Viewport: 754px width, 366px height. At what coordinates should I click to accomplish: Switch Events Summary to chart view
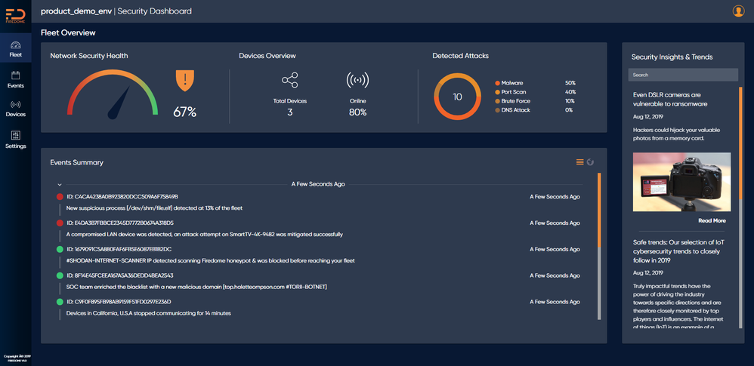(x=591, y=162)
